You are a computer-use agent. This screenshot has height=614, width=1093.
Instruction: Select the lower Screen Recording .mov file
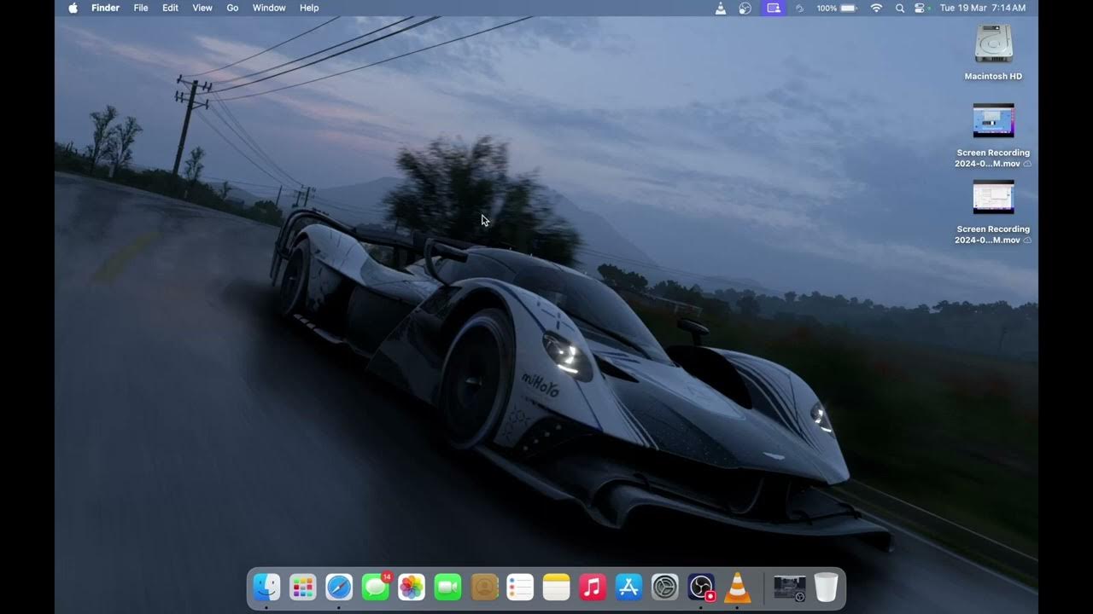click(994, 197)
